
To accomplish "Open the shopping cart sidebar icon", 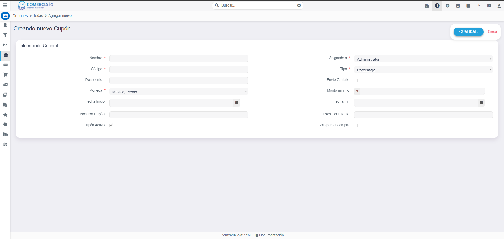I will point(5,75).
